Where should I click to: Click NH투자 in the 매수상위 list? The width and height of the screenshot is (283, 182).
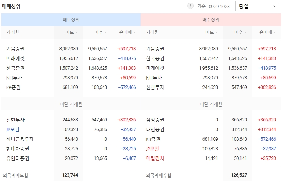[x=154, y=78]
